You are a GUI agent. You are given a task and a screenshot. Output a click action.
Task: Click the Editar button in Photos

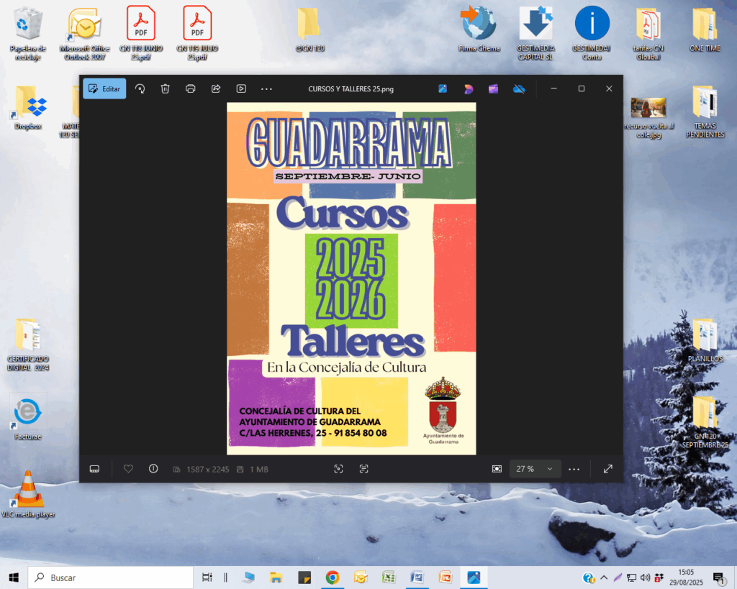tap(104, 88)
